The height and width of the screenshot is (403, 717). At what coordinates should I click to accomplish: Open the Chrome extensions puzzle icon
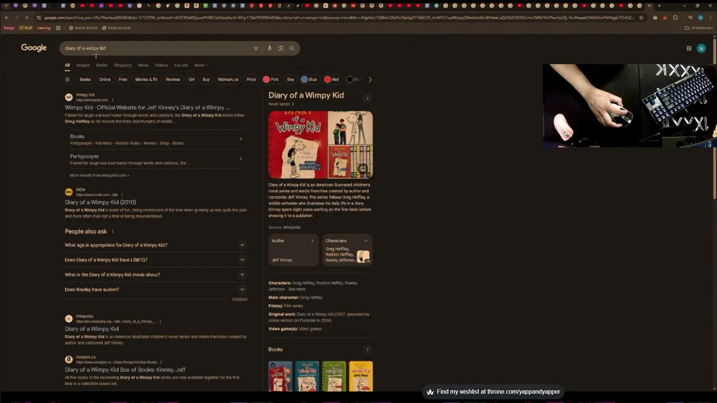(x=676, y=17)
